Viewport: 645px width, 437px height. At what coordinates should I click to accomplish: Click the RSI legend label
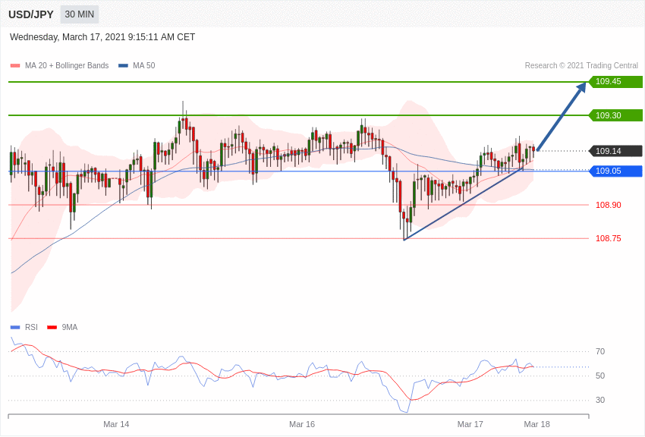(31, 327)
